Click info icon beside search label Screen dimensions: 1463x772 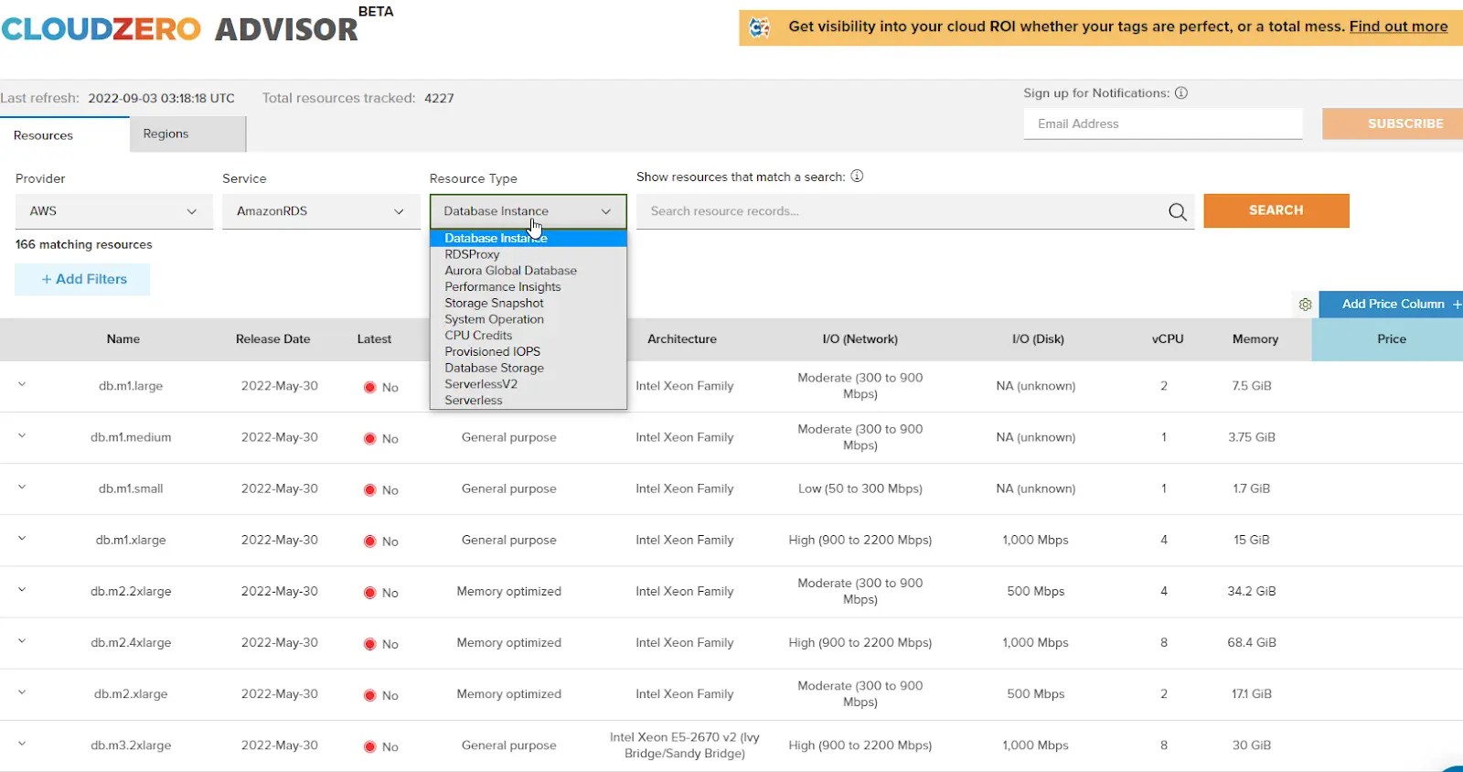pos(857,177)
